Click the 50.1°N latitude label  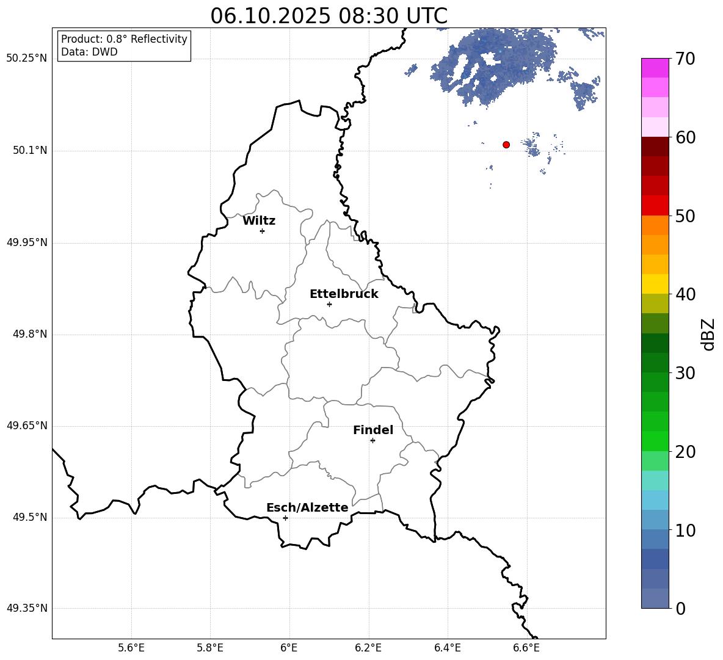30,151
